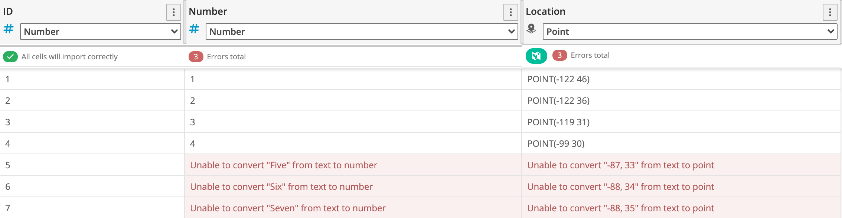
Task: Click "Errors total" text under Number column
Action: point(226,57)
